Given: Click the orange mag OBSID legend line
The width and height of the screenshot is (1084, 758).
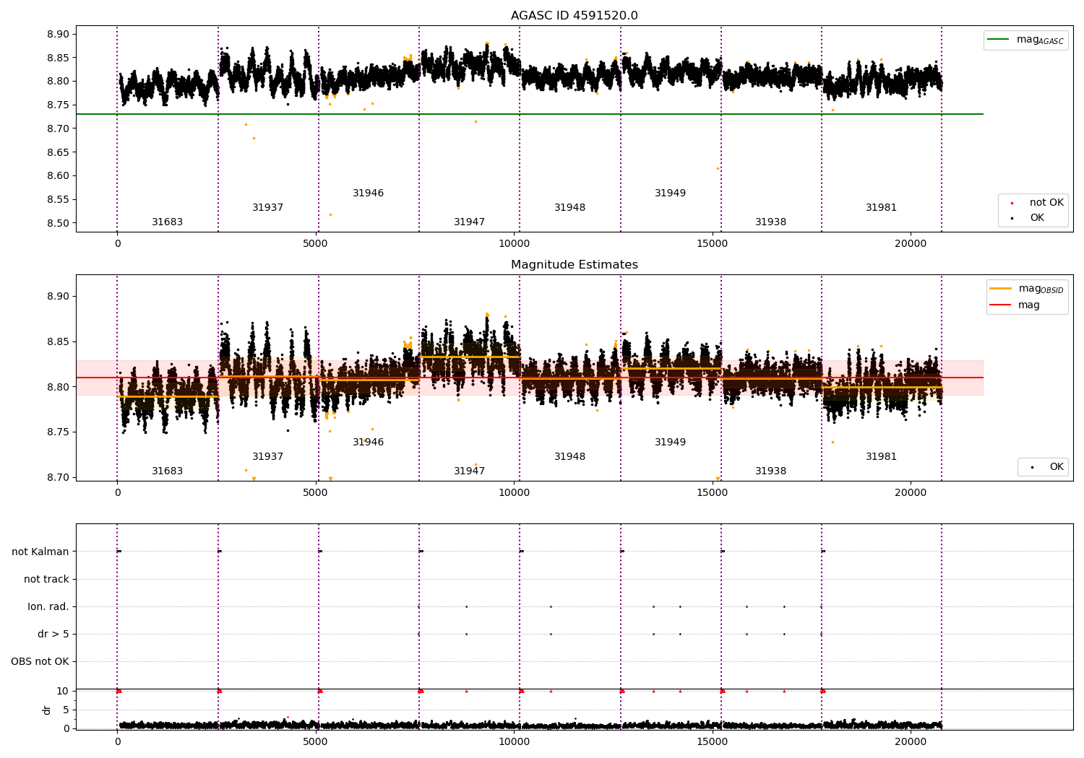Looking at the screenshot, I should pyautogui.click(x=1001, y=289).
